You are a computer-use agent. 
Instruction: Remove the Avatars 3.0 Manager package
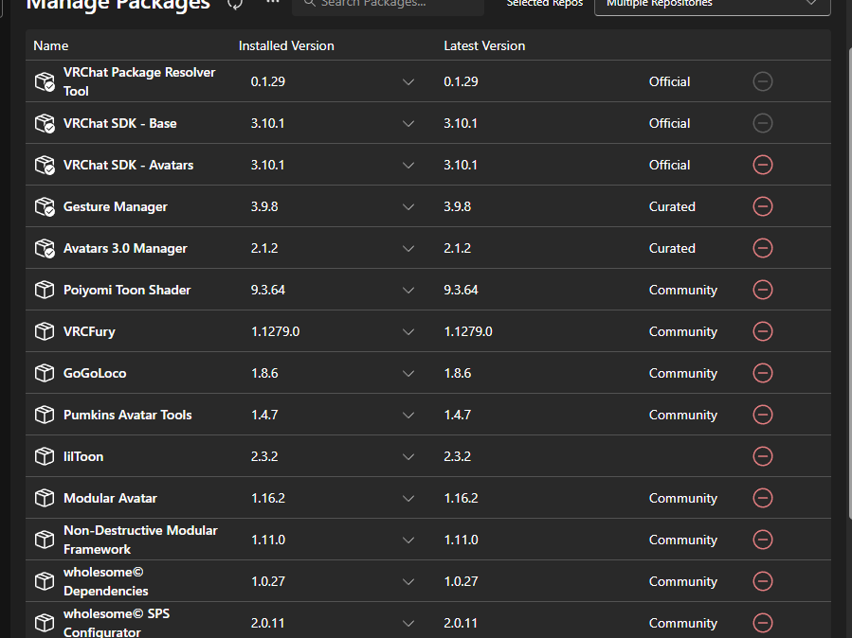click(x=762, y=248)
